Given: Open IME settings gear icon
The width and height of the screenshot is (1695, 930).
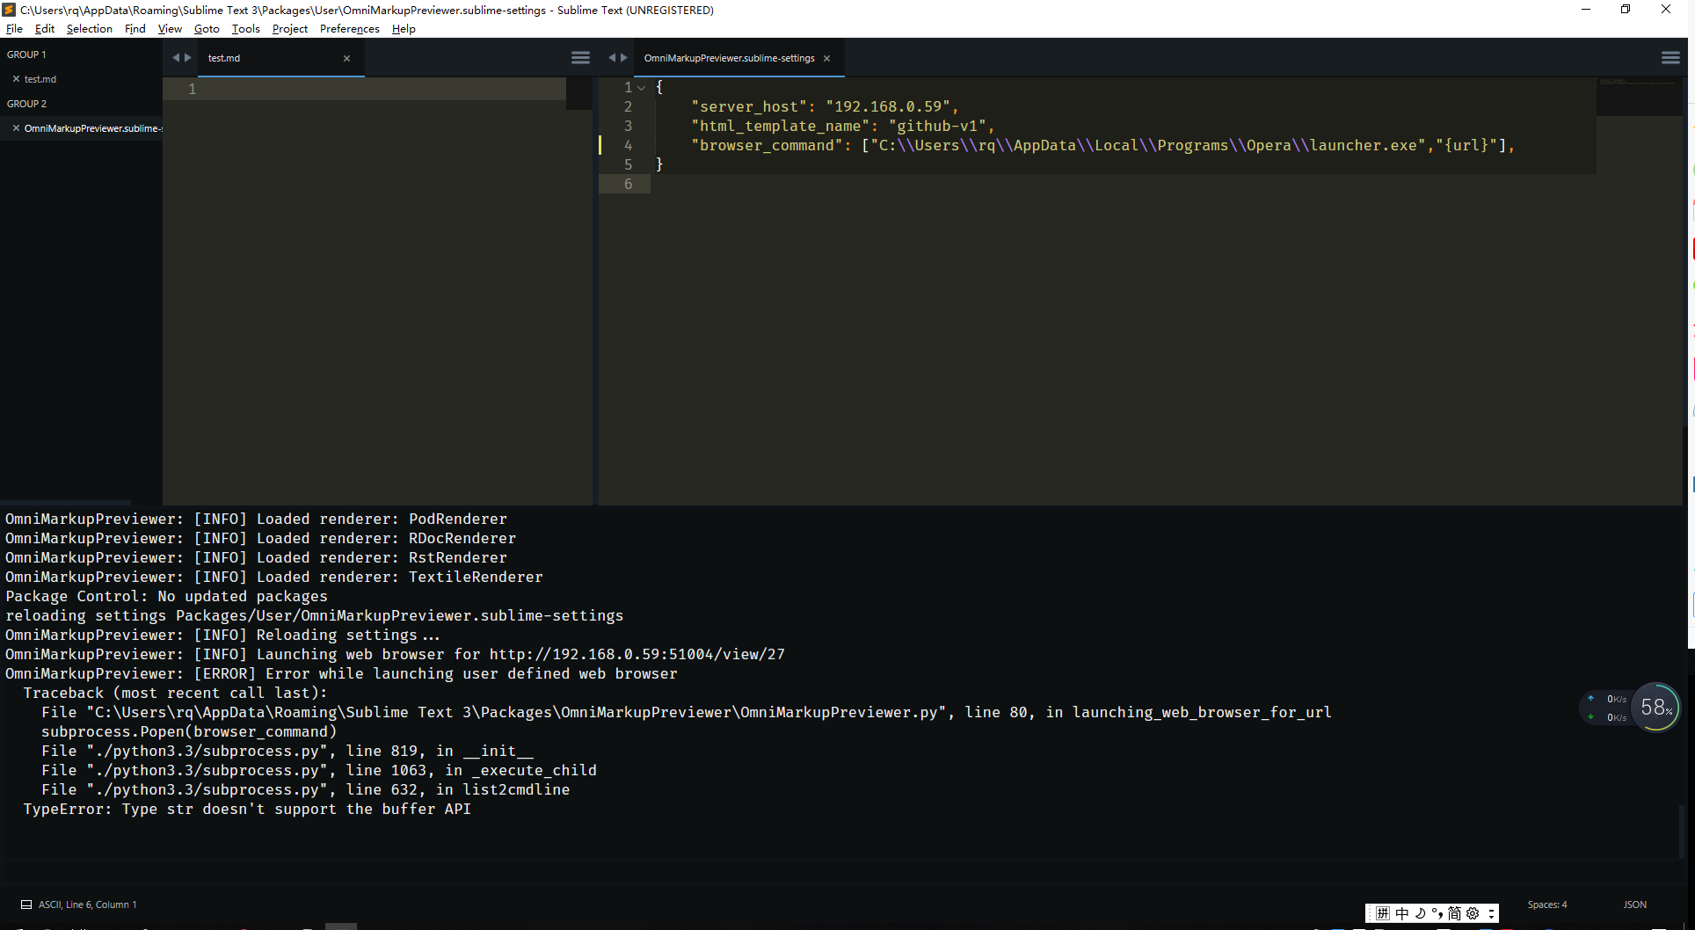Looking at the screenshot, I should point(1473,913).
